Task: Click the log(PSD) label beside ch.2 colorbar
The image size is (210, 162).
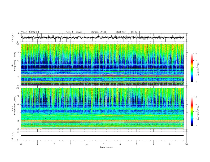Action: point(199,113)
